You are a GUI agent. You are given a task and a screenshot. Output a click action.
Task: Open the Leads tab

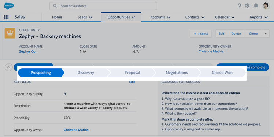82,17
